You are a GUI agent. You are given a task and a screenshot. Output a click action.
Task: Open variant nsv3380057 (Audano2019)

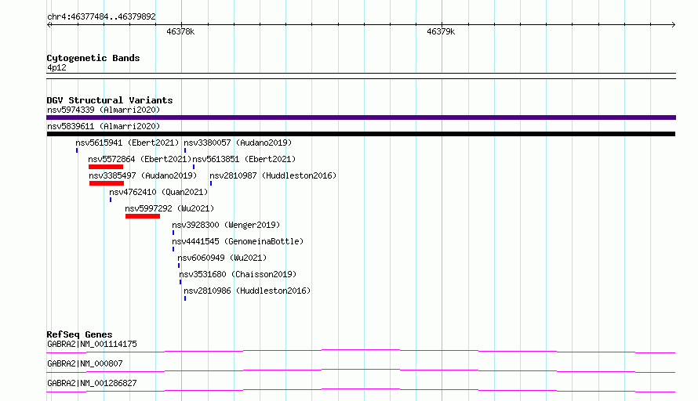point(238,143)
